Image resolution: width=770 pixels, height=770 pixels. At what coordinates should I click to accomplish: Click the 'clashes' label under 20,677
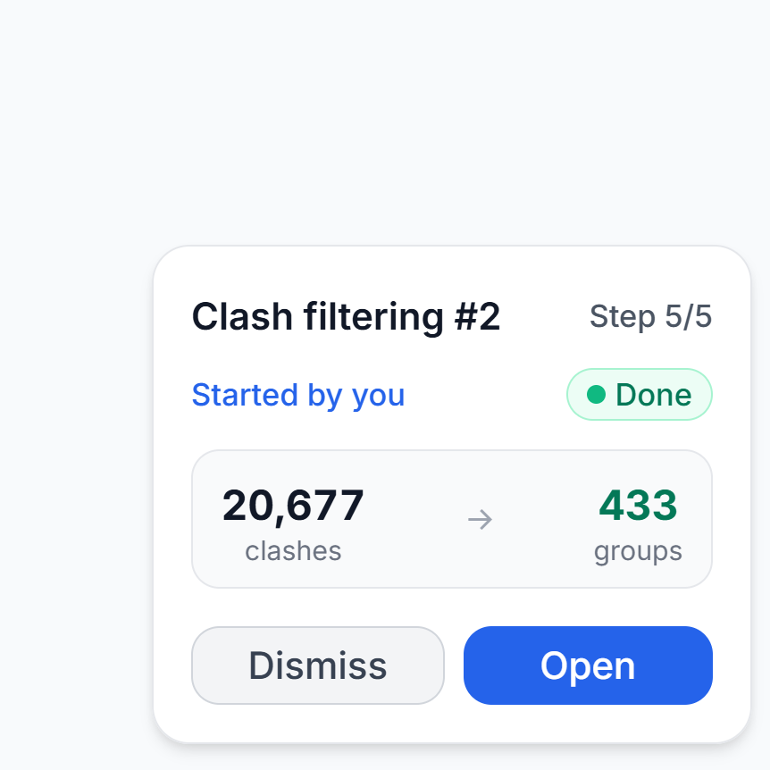coord(293,551)
